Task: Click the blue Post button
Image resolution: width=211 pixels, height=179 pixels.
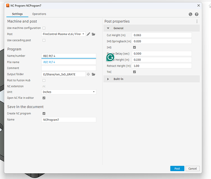Action: coord(177,169)
